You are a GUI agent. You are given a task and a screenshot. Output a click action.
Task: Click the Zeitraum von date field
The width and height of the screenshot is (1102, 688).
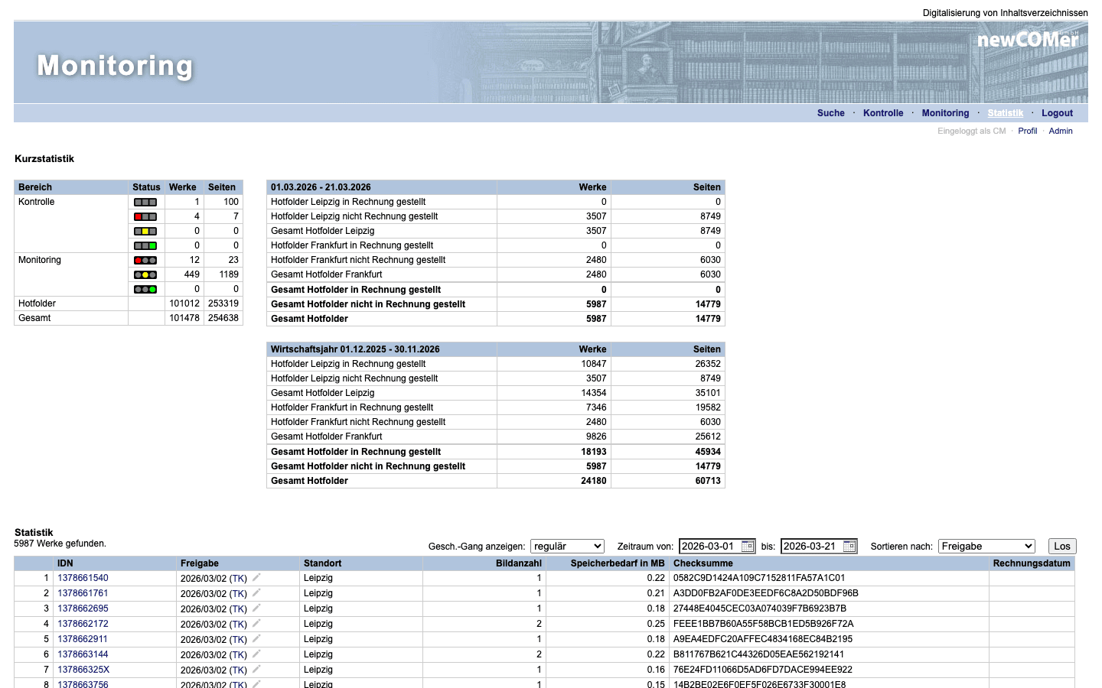click(x=709, y=547)
